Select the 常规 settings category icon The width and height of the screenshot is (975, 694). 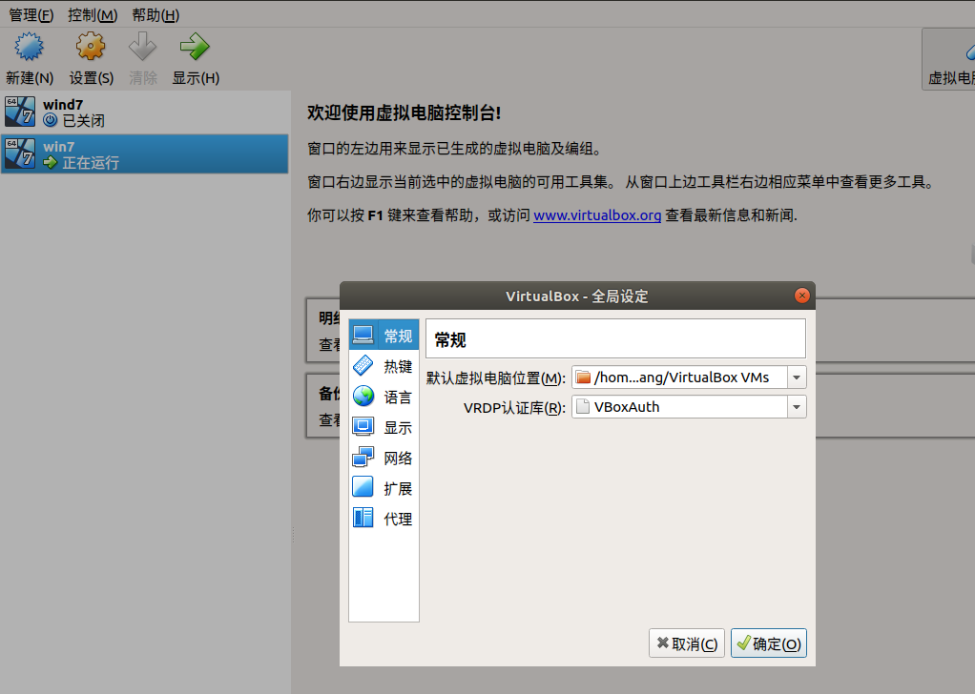(x=384, y=335)
